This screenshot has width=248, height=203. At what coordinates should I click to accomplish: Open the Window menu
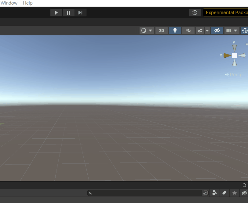pos(9,3)
